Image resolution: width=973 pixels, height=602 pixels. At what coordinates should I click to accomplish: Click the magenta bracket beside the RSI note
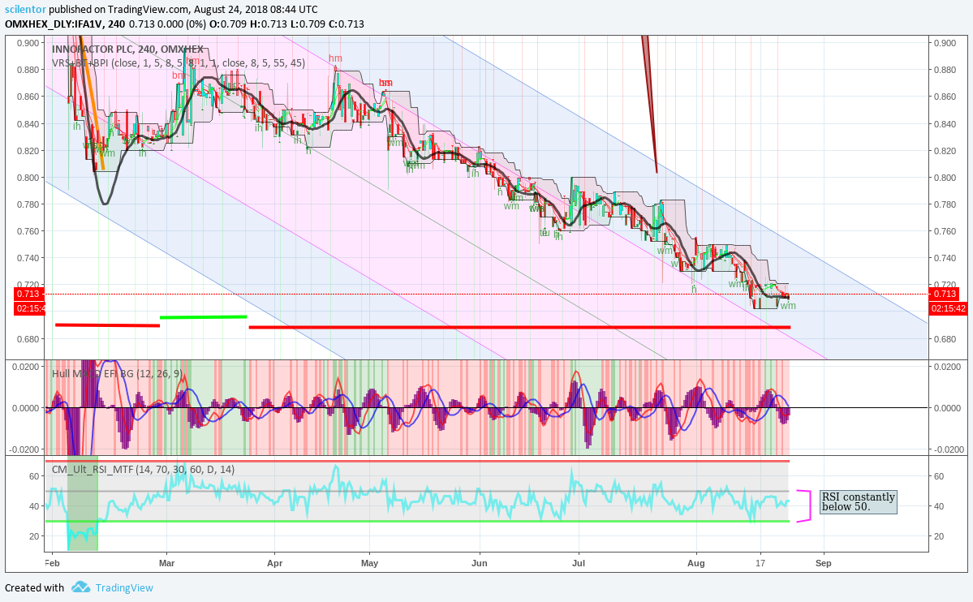tap(805, 505)
